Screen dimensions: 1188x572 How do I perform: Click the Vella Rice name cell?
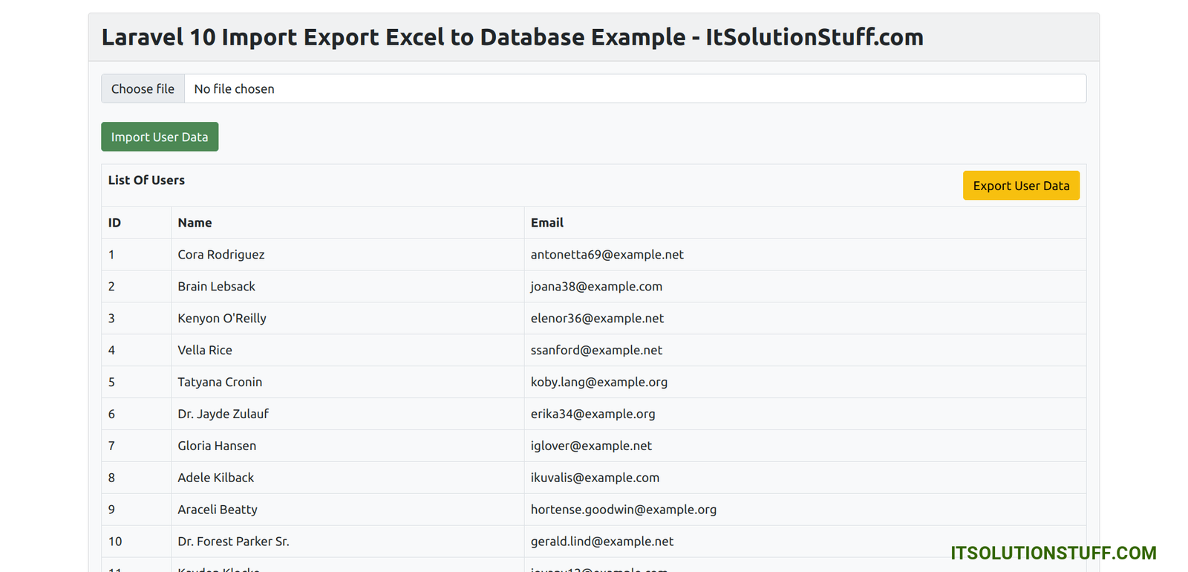coord(205,351)
